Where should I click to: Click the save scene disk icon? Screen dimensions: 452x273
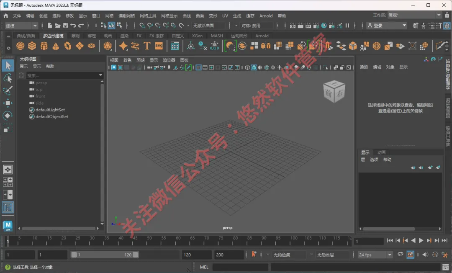[65, 26]
